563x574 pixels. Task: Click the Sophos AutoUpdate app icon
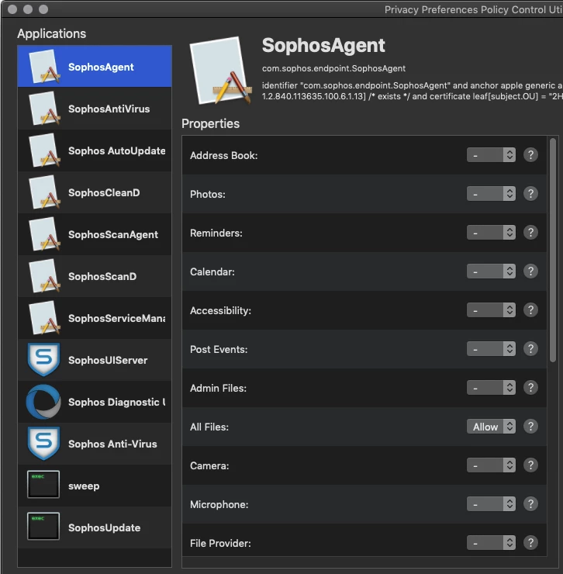pos(45,150)
